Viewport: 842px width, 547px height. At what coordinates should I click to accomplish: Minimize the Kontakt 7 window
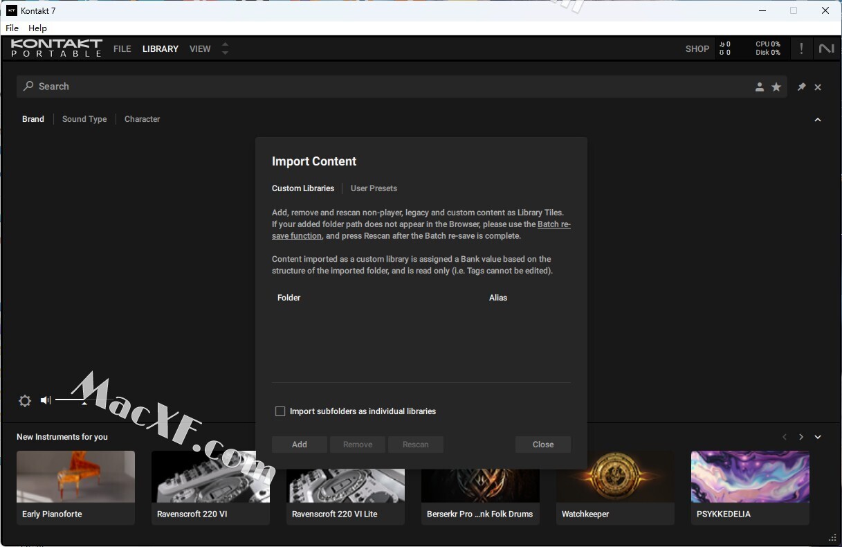point(762,10)
